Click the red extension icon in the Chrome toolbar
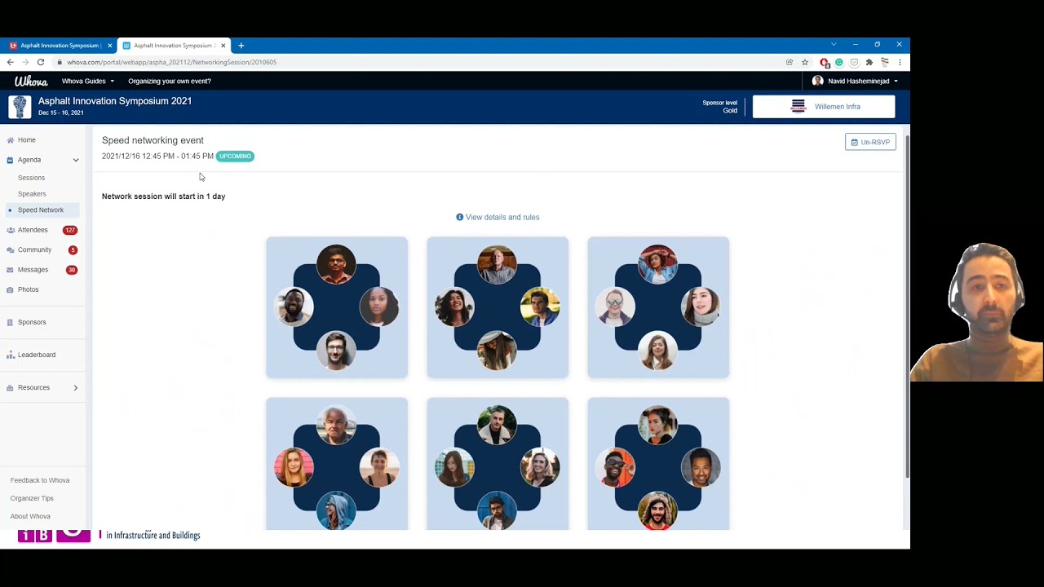The height and width of the screenshot is (587, 1044). [825, 63]
